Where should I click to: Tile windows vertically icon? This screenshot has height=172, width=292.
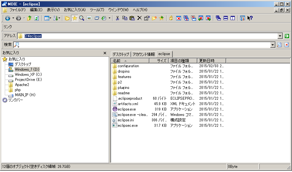pyautogui.click(x=233, y=18)
